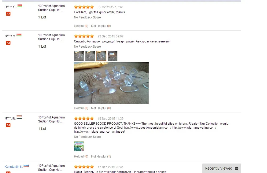Screen dimensions: 267x173
Task: Open the first suction cup photo thumbnail
Action: point(79,56)
